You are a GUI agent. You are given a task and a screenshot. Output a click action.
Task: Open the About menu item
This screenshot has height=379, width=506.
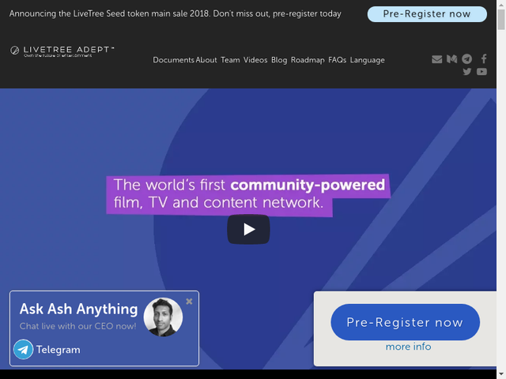point(206,60)
